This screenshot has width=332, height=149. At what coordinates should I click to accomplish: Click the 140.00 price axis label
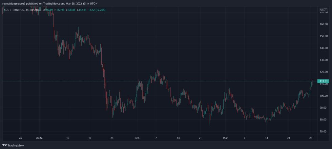[324, 48]
